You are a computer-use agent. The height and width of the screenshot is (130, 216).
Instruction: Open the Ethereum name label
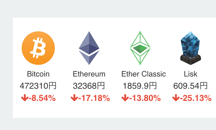(x=89, y=74)
